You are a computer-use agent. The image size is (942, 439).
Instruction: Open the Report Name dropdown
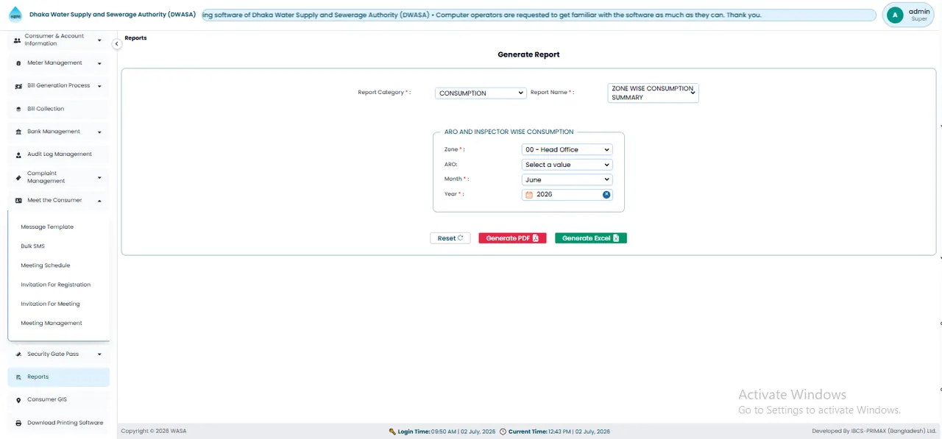(653, 93)
